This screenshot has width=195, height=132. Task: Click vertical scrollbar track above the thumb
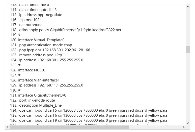tap(188, 25)
